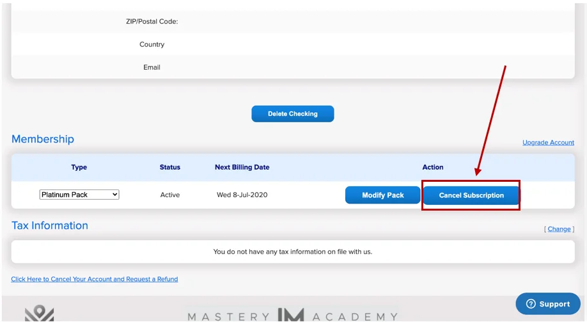Click the Email row label

[152, 67]
